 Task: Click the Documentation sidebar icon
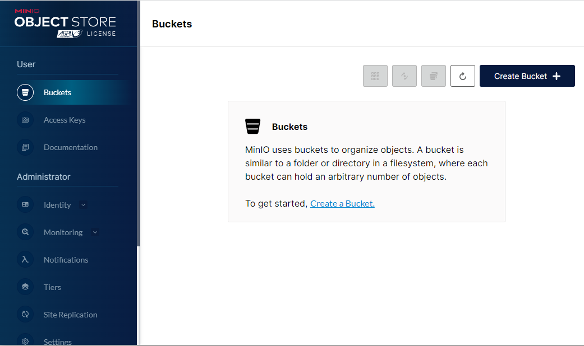(25, 147)
